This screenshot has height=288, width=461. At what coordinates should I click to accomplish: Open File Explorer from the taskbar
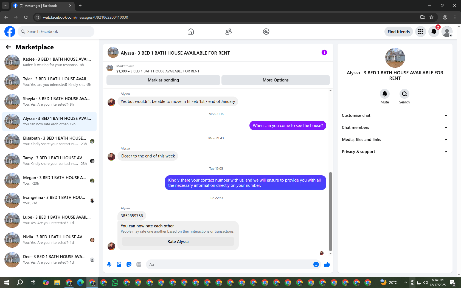click(x=57, y=283)
